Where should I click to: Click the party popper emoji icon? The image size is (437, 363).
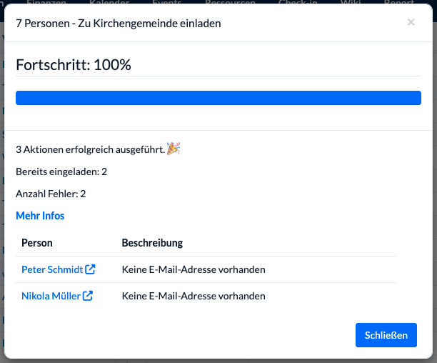[x=174, y=149]
